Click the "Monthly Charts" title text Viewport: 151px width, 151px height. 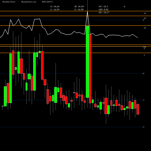tap(9, 2)
